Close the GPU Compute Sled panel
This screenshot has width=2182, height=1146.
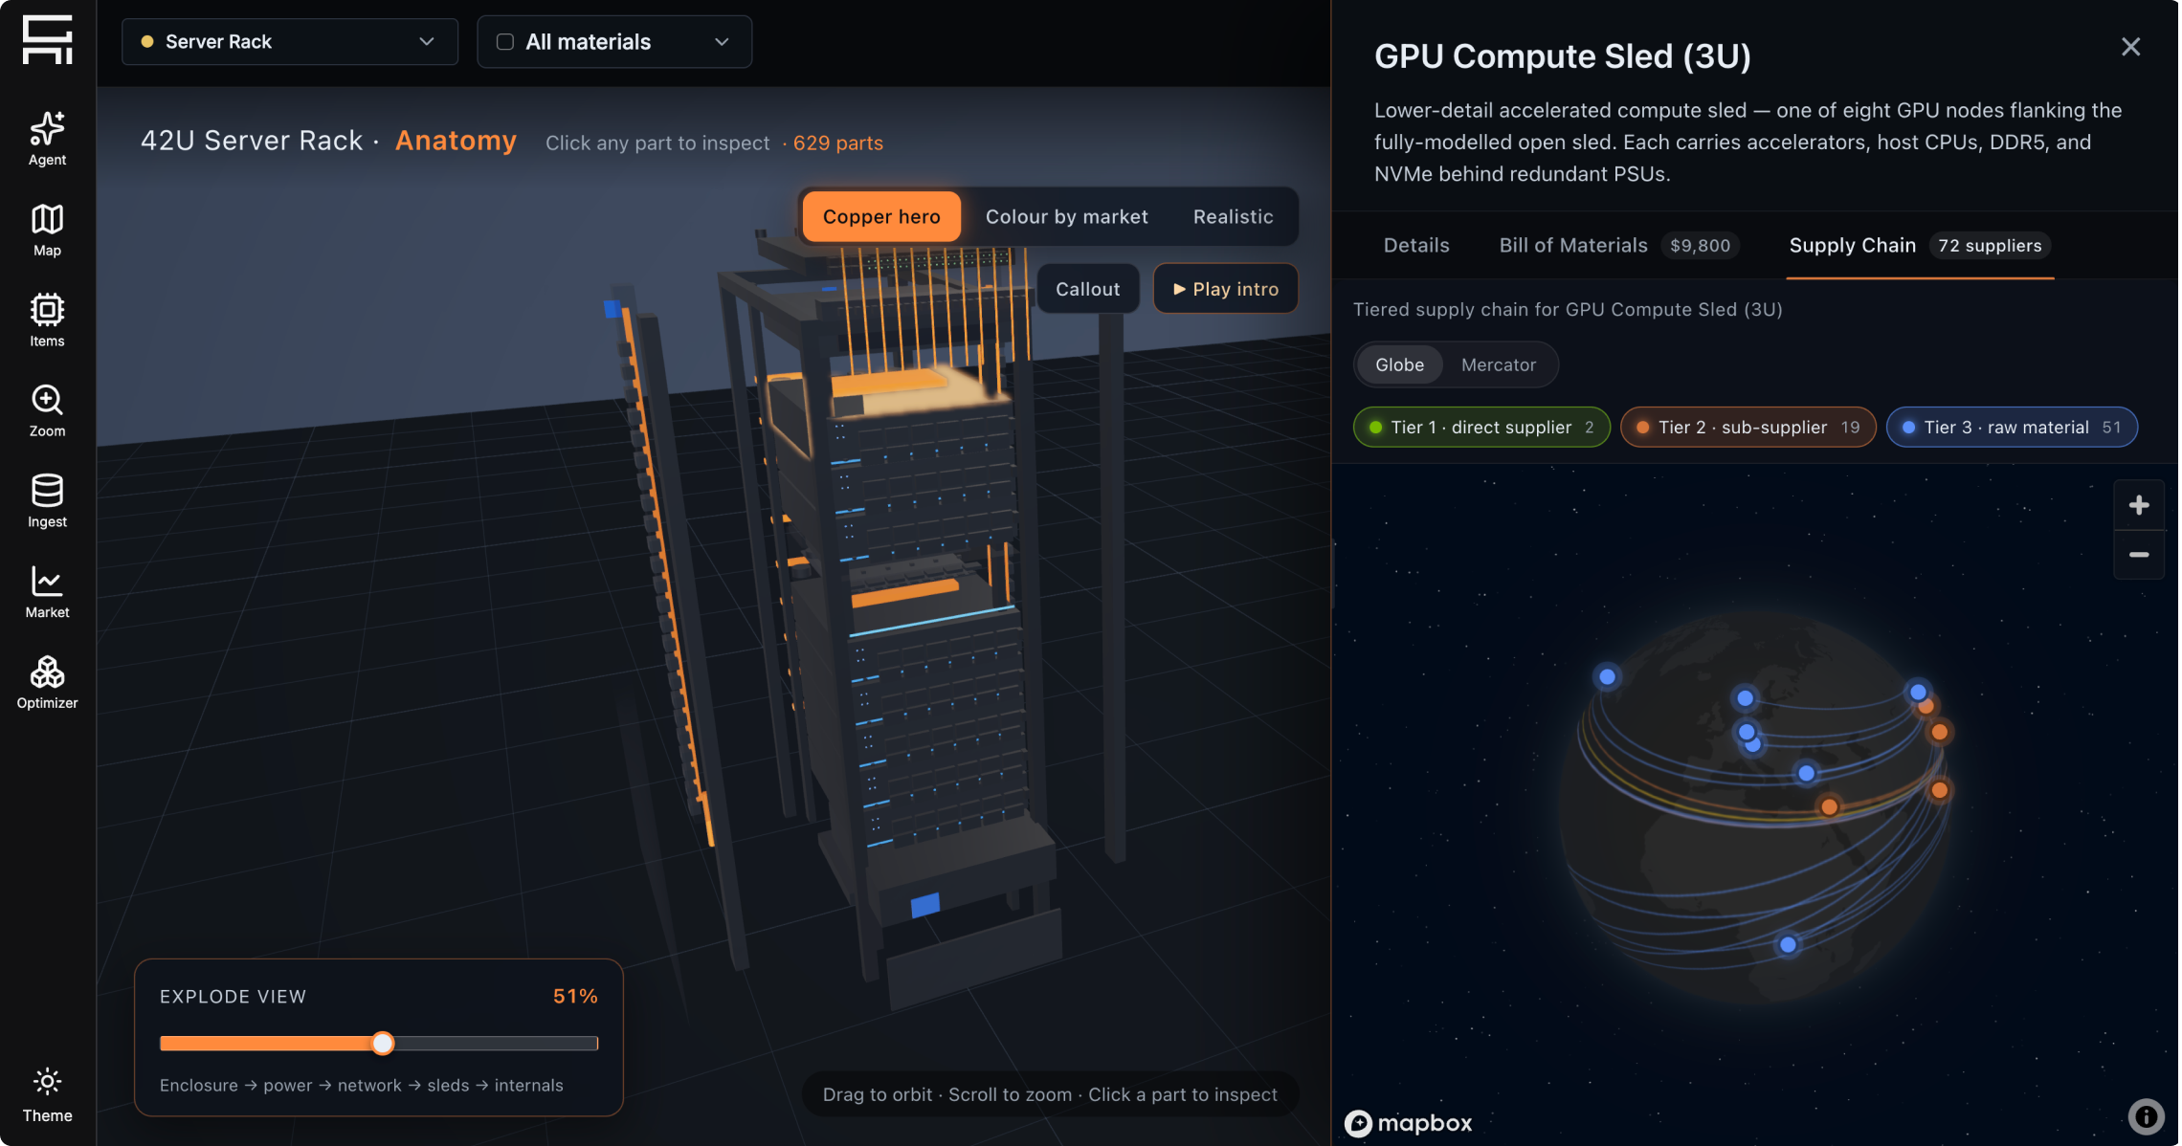click(2130, 47)
